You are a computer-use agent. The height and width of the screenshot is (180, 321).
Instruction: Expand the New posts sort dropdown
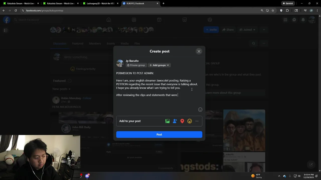tap(61, 89)
